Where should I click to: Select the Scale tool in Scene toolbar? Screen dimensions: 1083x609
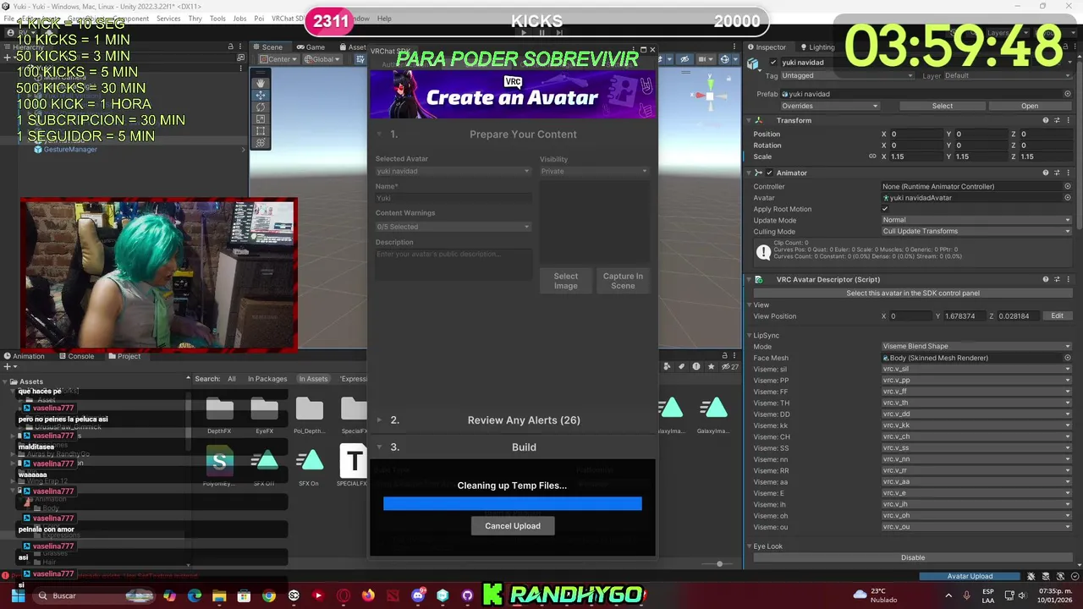point(261,119)
